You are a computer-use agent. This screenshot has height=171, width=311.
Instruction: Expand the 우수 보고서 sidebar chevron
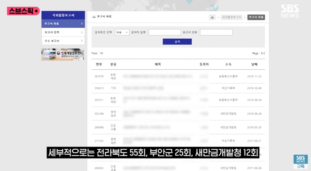[82, 41]
